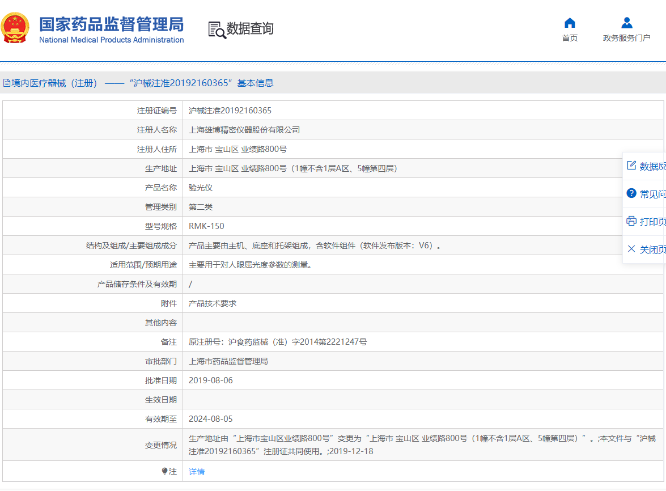
Task: Click the 首页 home icon
Action: (x=570, y=23)
